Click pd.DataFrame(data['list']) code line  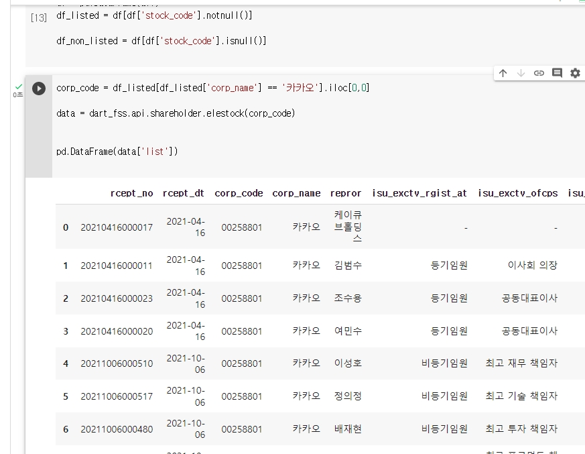117,151
